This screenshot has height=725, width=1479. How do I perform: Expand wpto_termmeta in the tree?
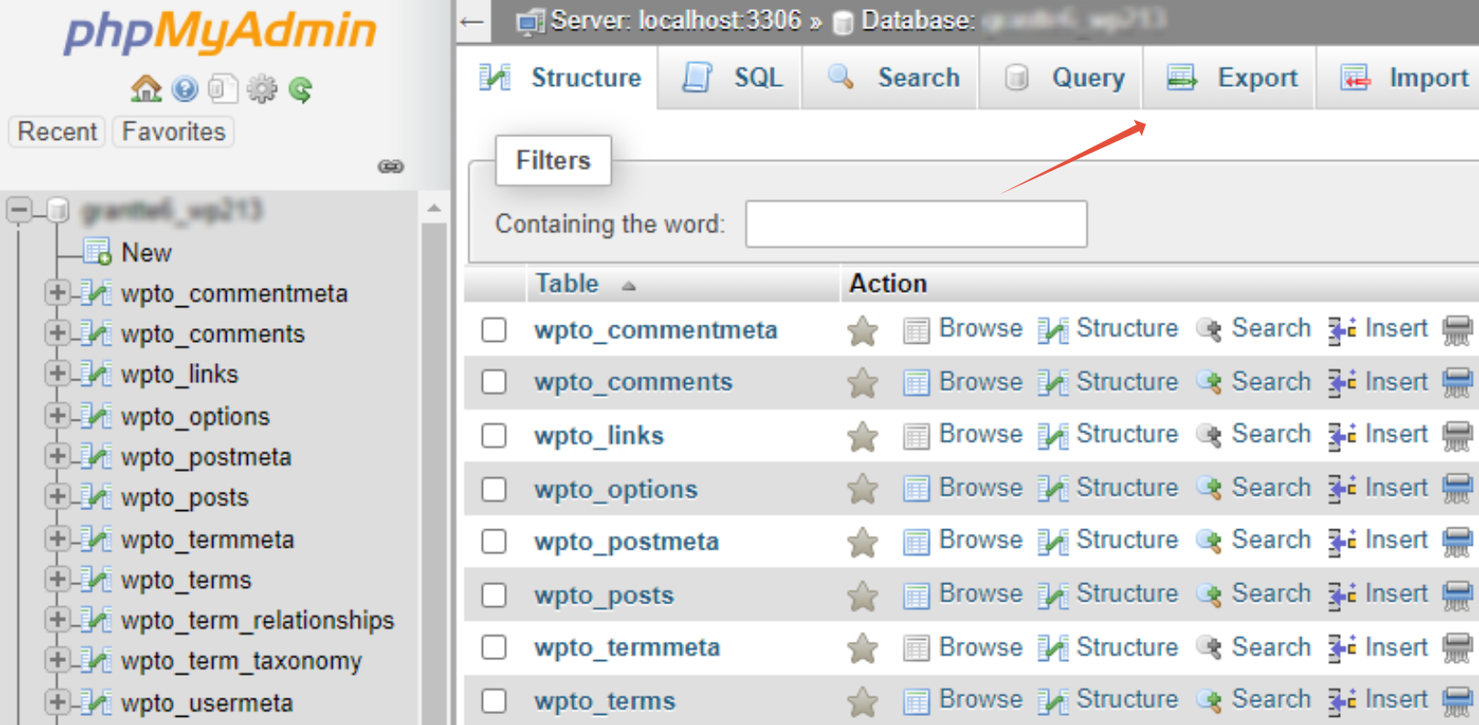coord(57,538)
